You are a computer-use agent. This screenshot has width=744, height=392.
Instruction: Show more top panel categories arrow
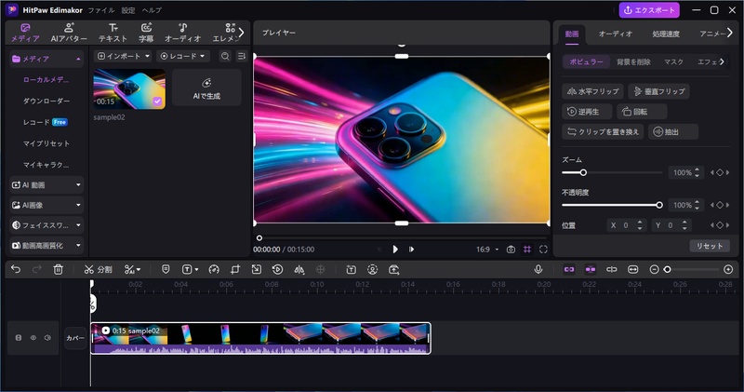[241, 33]
